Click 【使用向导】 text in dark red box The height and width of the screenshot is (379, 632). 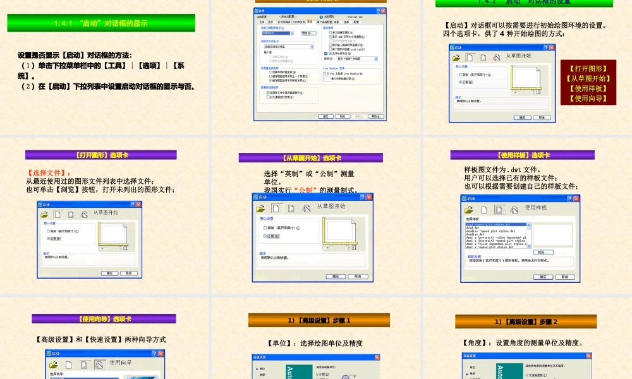tap(588, 99)
